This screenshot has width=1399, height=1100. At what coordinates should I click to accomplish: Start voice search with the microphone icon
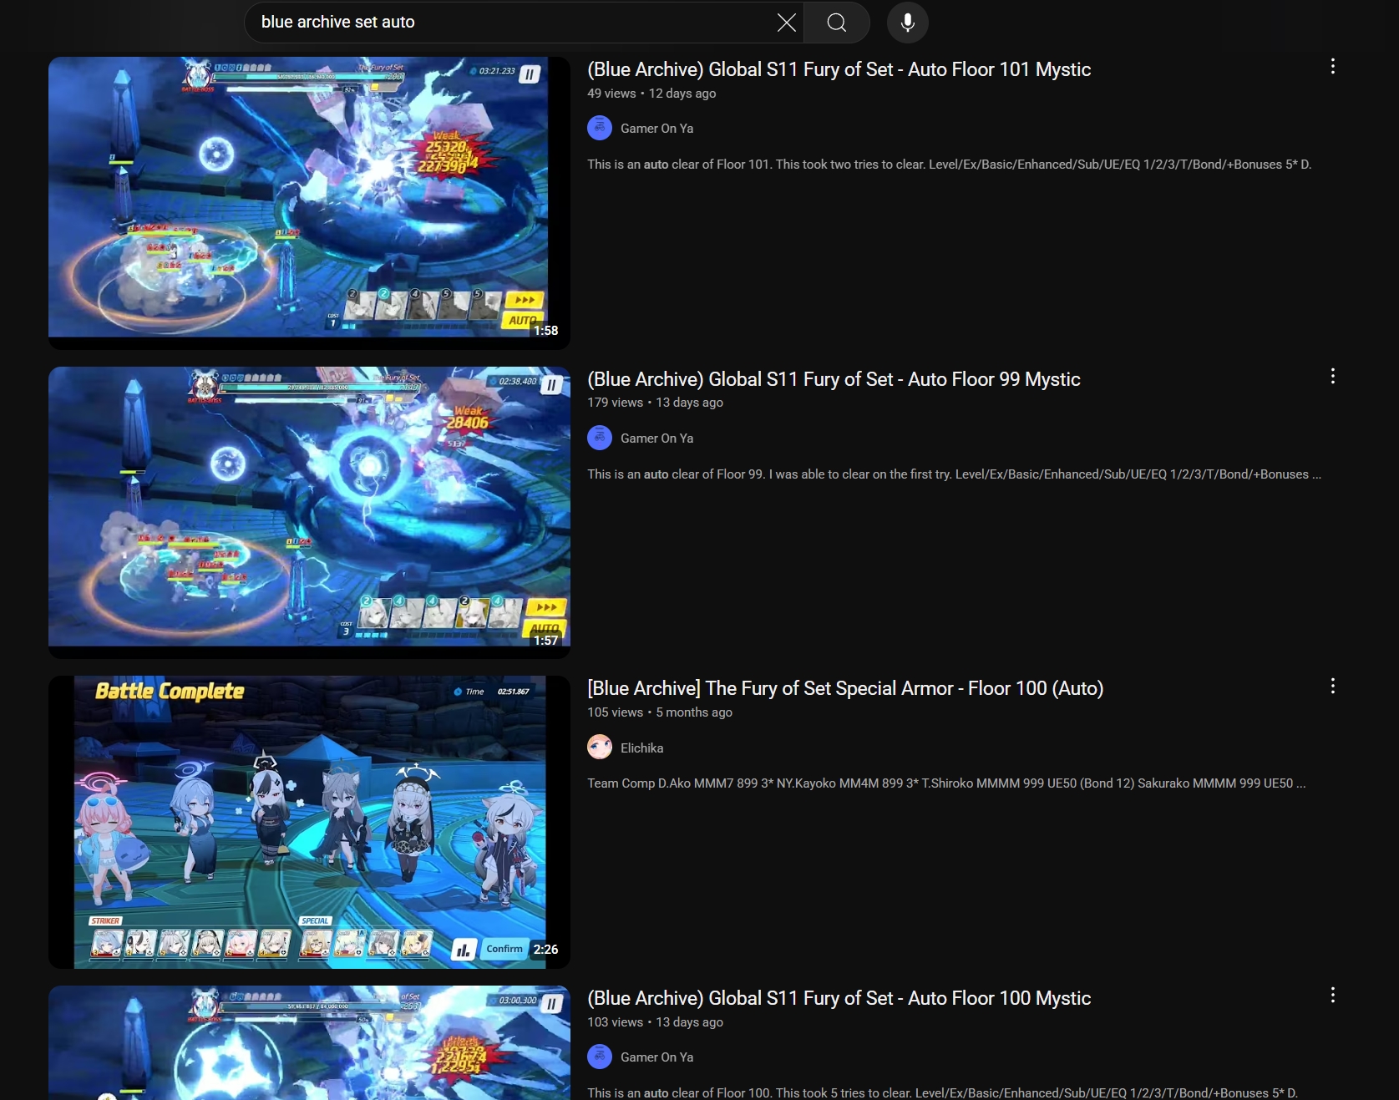[x=907, y=23]
